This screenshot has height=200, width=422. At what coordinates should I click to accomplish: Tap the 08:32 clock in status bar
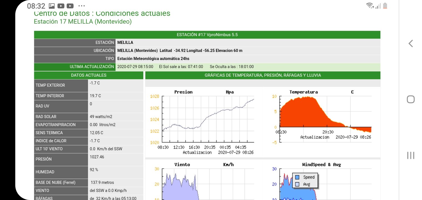[36, 6]
